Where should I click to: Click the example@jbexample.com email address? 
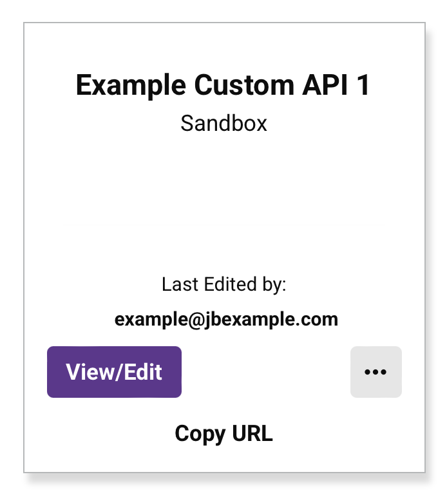click(226, 319)
